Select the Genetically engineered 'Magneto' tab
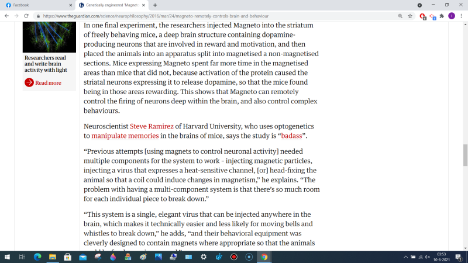The height and width of the screenshot is (263, 468). 111,5
